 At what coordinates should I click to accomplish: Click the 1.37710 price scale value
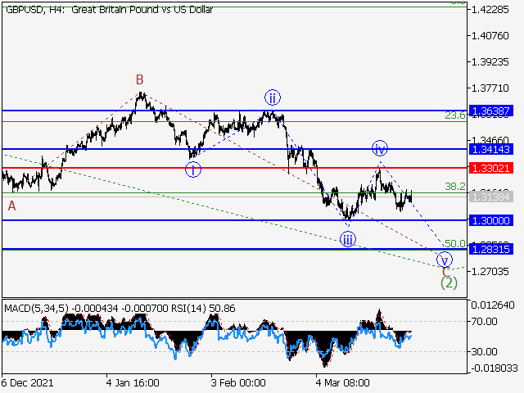click(x=490, y=88)
